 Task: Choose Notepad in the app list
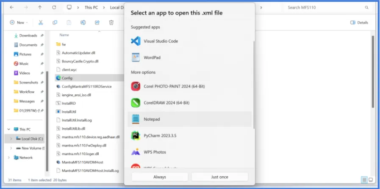point(189,119)
